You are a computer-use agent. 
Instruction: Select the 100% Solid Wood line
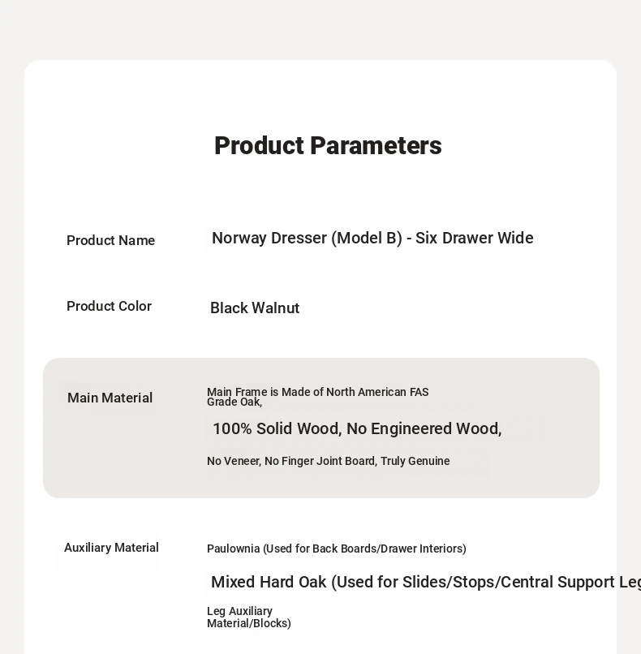(x=357, y=428)
